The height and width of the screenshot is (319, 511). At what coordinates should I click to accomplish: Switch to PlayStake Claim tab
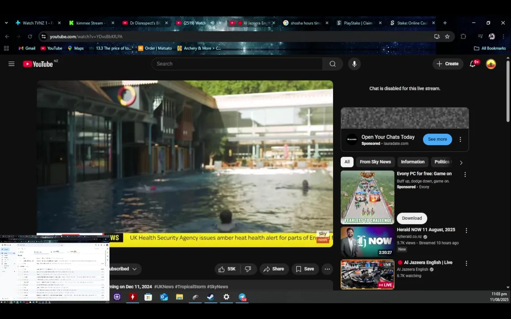[359, 23]
